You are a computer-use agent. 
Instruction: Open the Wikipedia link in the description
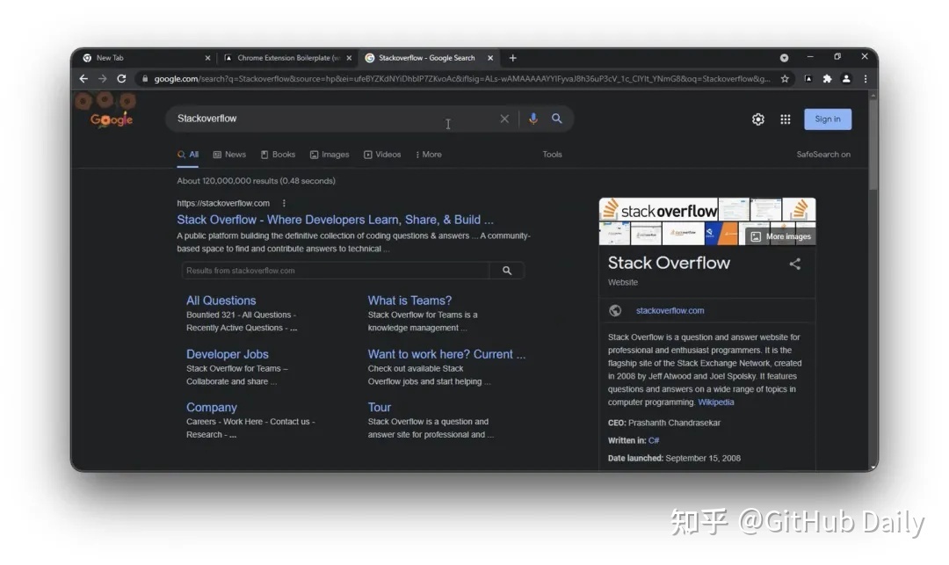(716, 402)
